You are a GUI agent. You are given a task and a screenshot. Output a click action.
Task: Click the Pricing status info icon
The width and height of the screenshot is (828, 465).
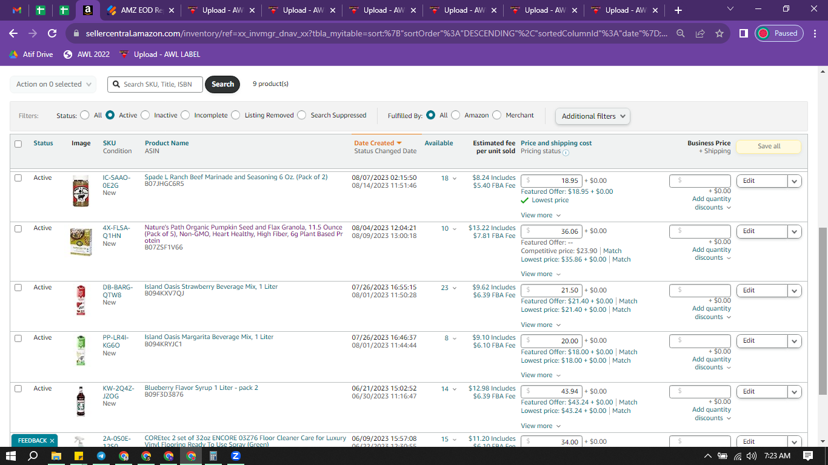point(566,152)
